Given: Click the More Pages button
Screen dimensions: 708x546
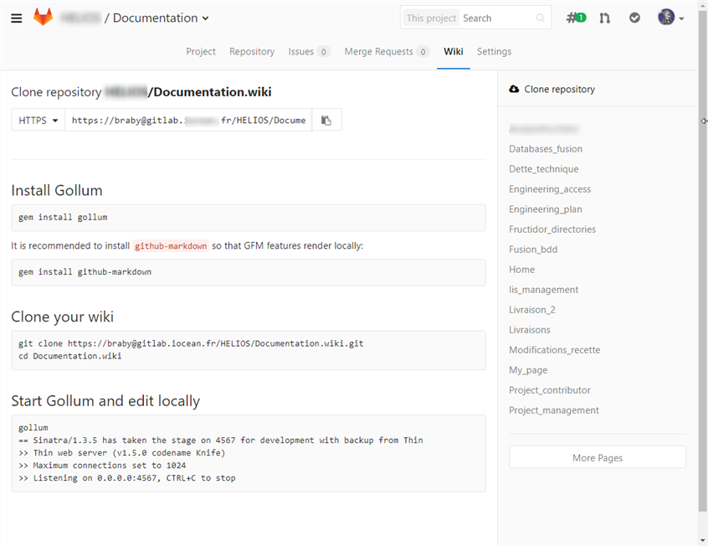Looking at the screenshot, I should [x=597, y=457].
